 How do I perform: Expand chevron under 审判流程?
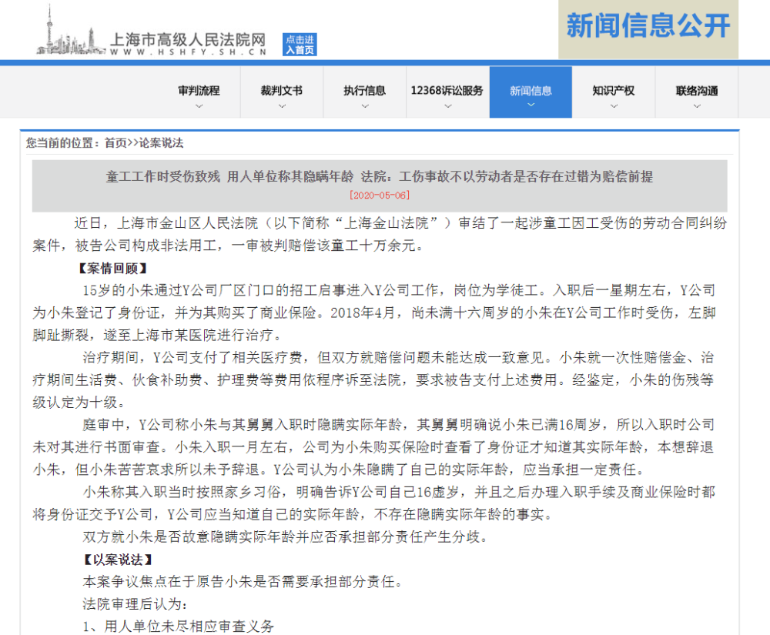[x=199, y=106]
